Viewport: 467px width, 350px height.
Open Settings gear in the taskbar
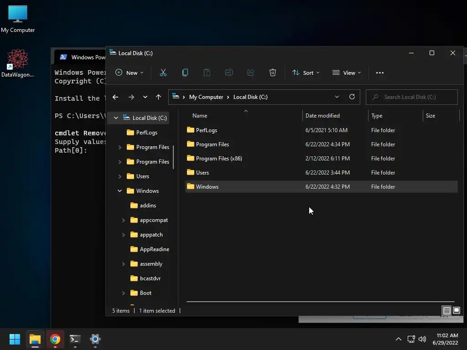point(95,339)
